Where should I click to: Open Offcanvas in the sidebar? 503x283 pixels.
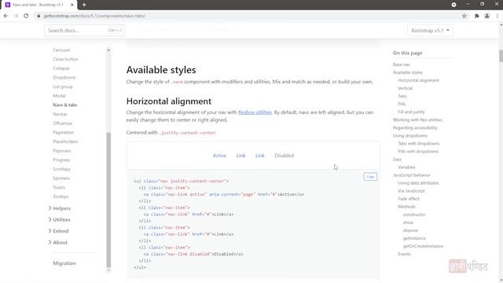pyautogui.click(x=63, y=123)
